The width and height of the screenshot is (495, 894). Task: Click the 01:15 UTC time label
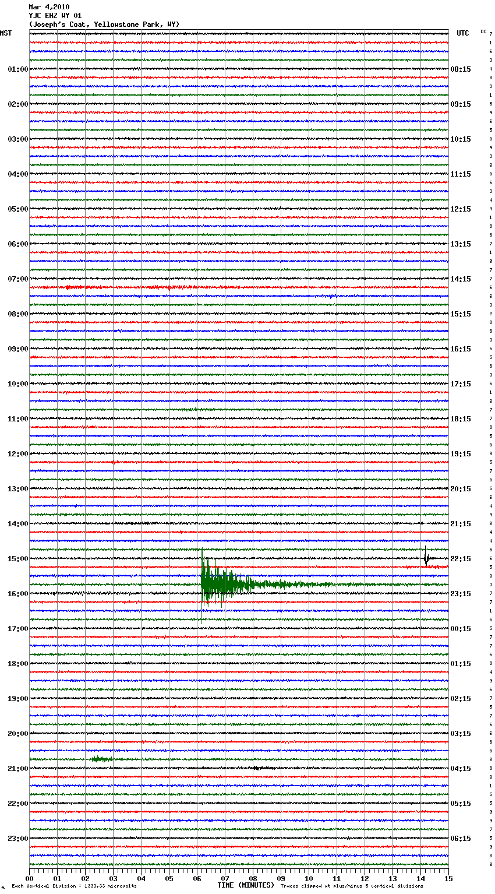[x=461, y=664]
